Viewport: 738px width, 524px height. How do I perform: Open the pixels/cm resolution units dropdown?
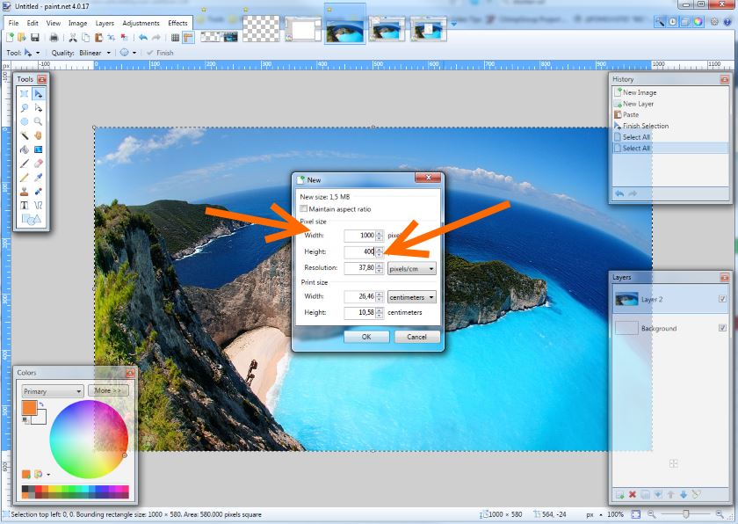coord(411,268)
